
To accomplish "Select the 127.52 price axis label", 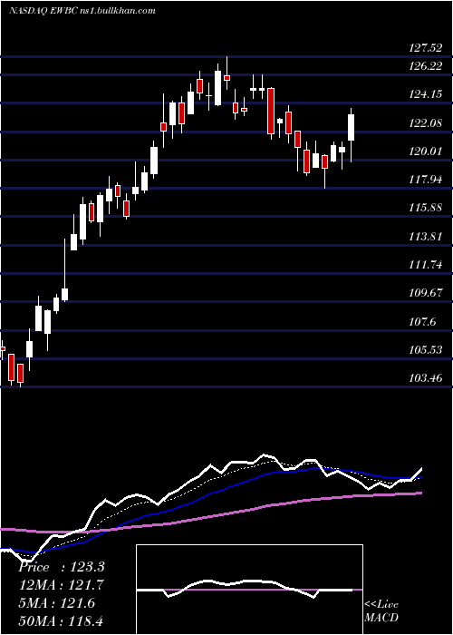I will (425, 48).
